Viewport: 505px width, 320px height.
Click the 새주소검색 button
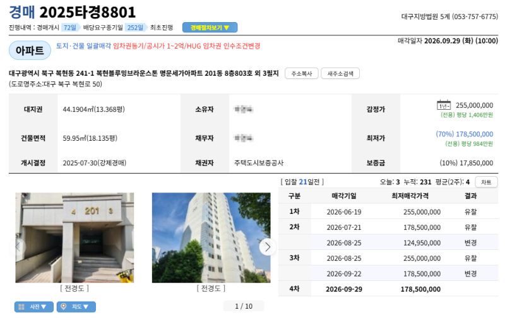(340, 73)
